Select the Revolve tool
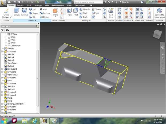The height and width of the screenshot is (124, 166). pos(25,12)
